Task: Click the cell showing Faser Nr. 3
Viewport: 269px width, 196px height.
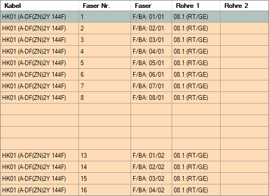Action: point(105,40)
